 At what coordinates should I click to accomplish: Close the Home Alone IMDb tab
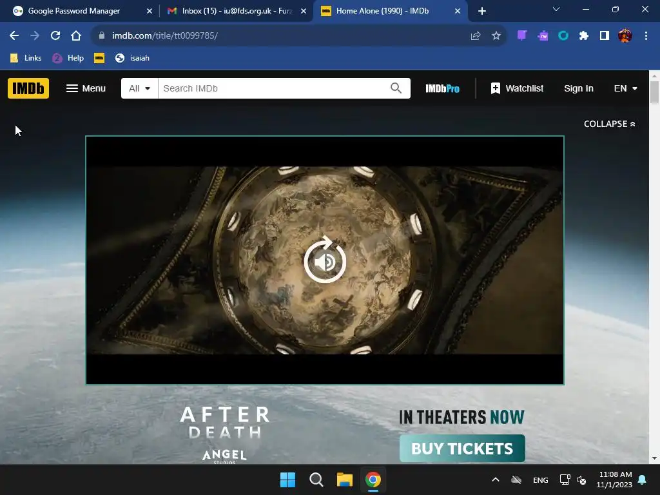[x=458, y=11]
